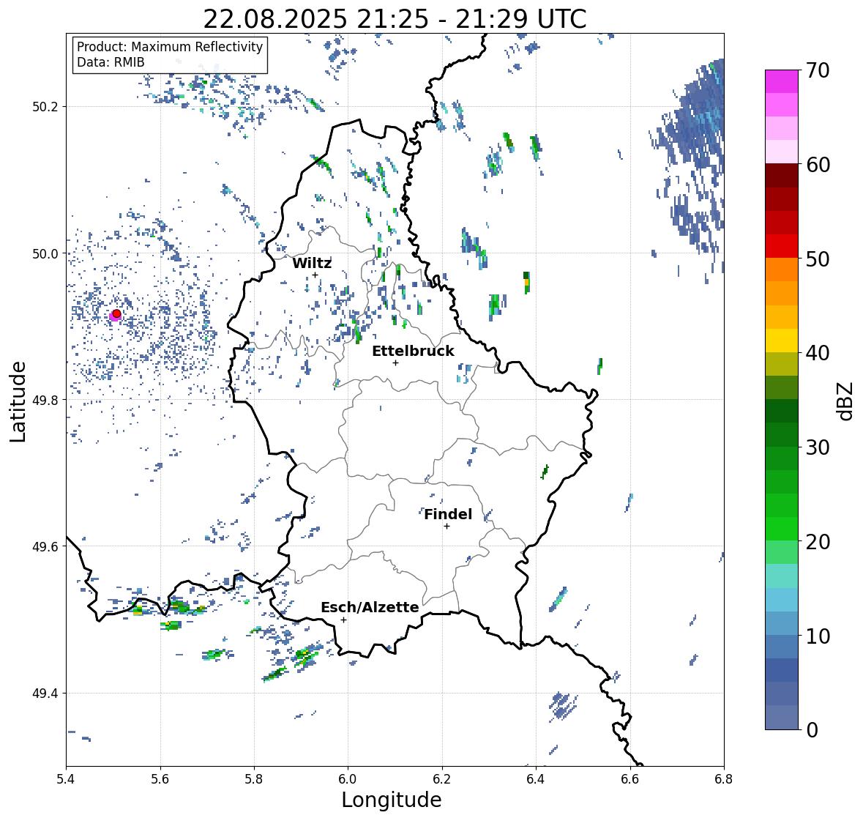
Task: Click the 6.8 longitude tick label
Action: click(724, 779)
